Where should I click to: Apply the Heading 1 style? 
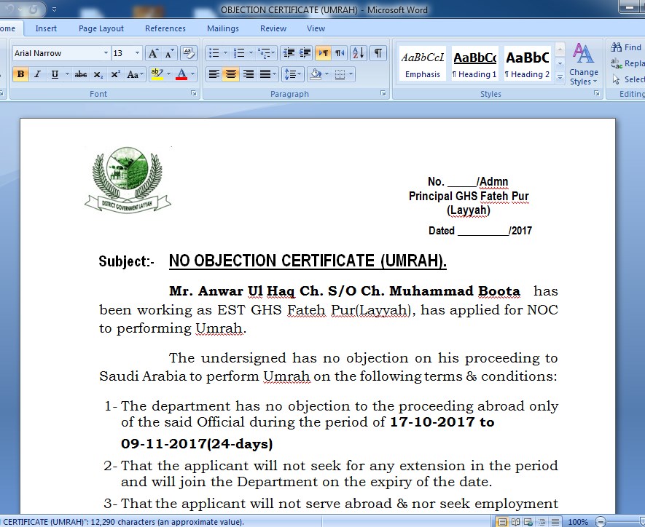coord(474,64)
